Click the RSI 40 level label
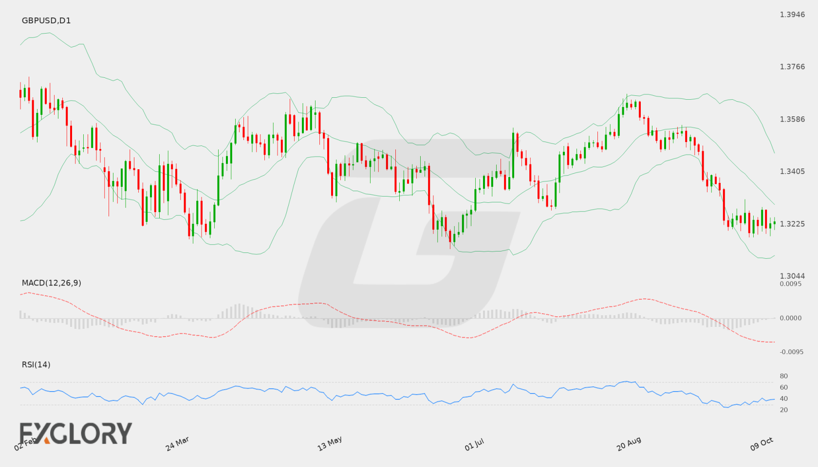The image size is (818, 467). point(784,398)
